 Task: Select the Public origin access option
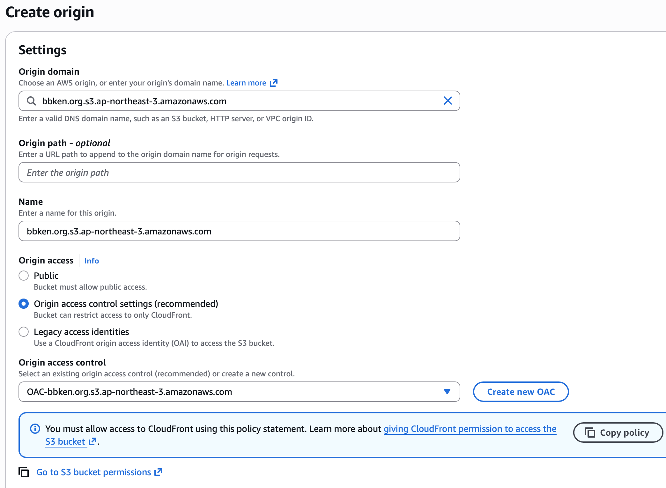tap(24, 276)
